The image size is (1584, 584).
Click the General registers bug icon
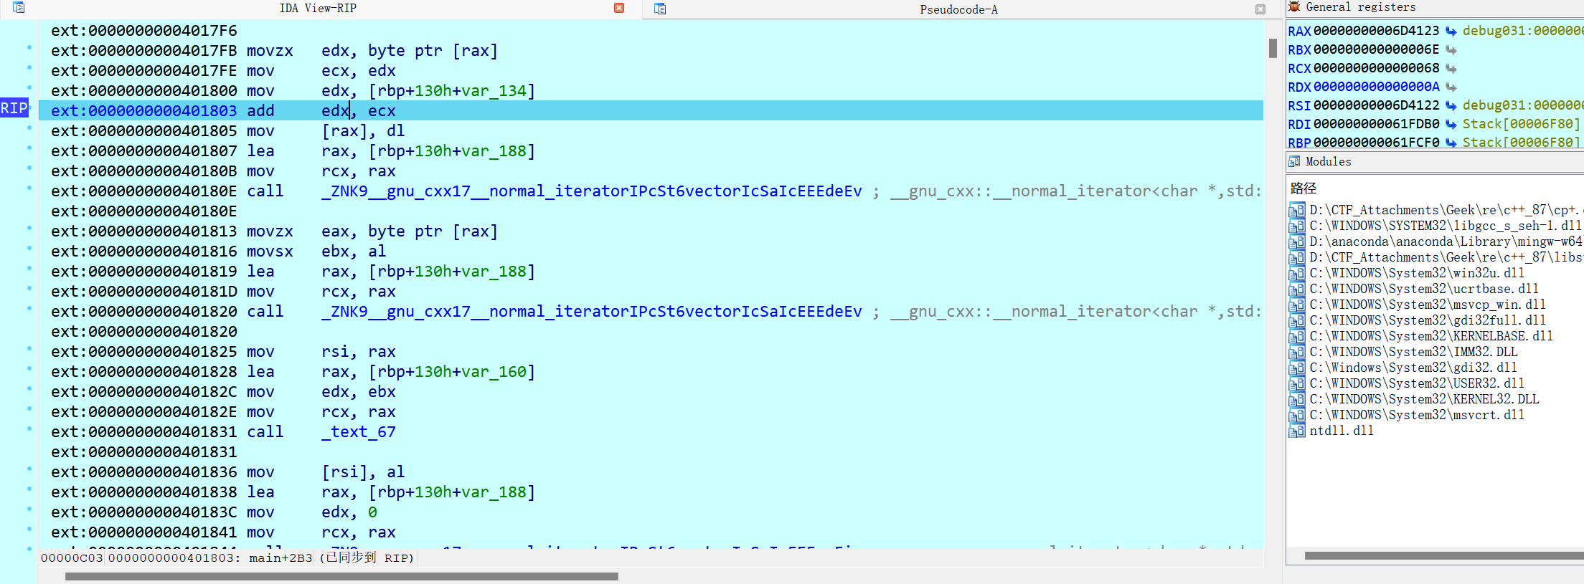[1294, 7]
